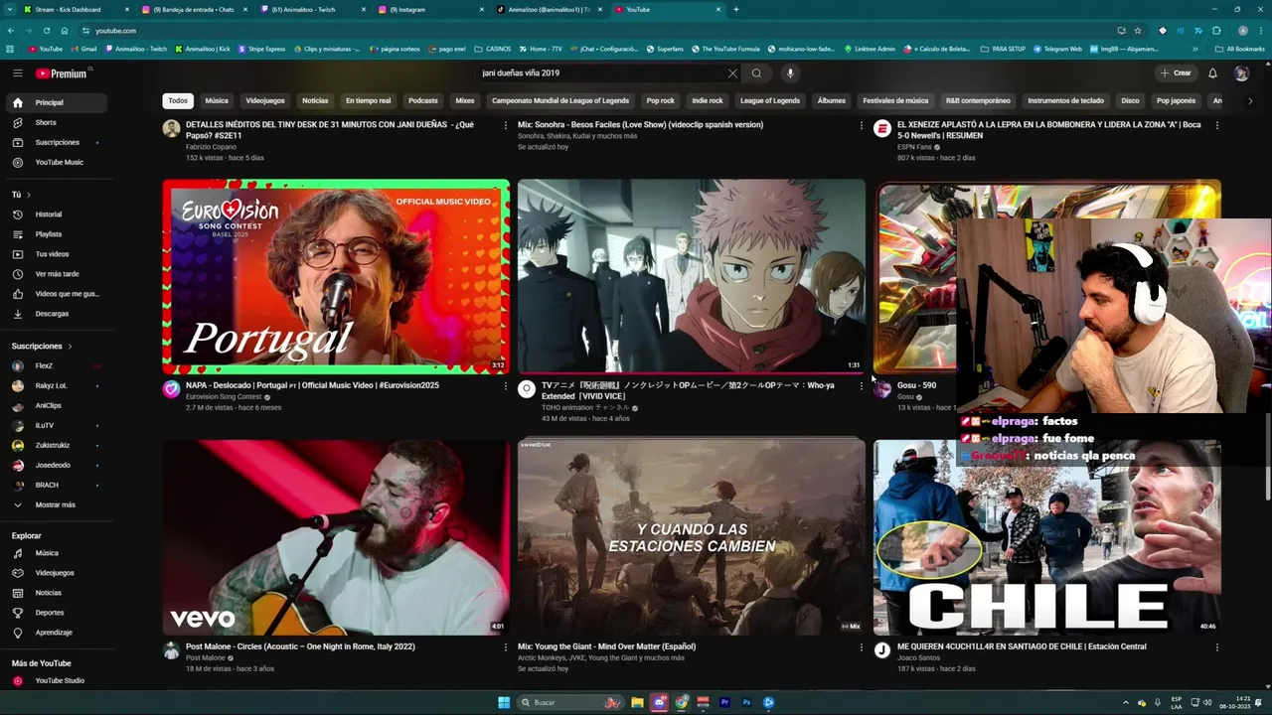Expand the Suscripciones heading chevron

(x=70, y=347)
